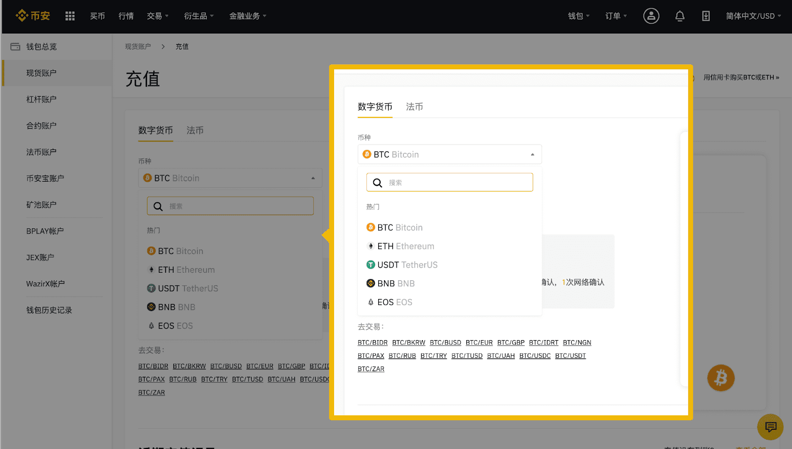This screenshot has height=449, width=792.
Task: Open the user account profile icon
Action: point(651,16)
